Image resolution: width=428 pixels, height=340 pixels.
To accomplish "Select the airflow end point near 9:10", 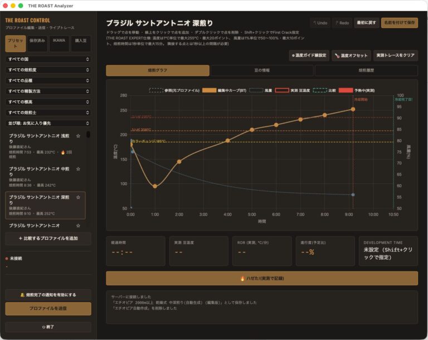I will click(353, 195).
